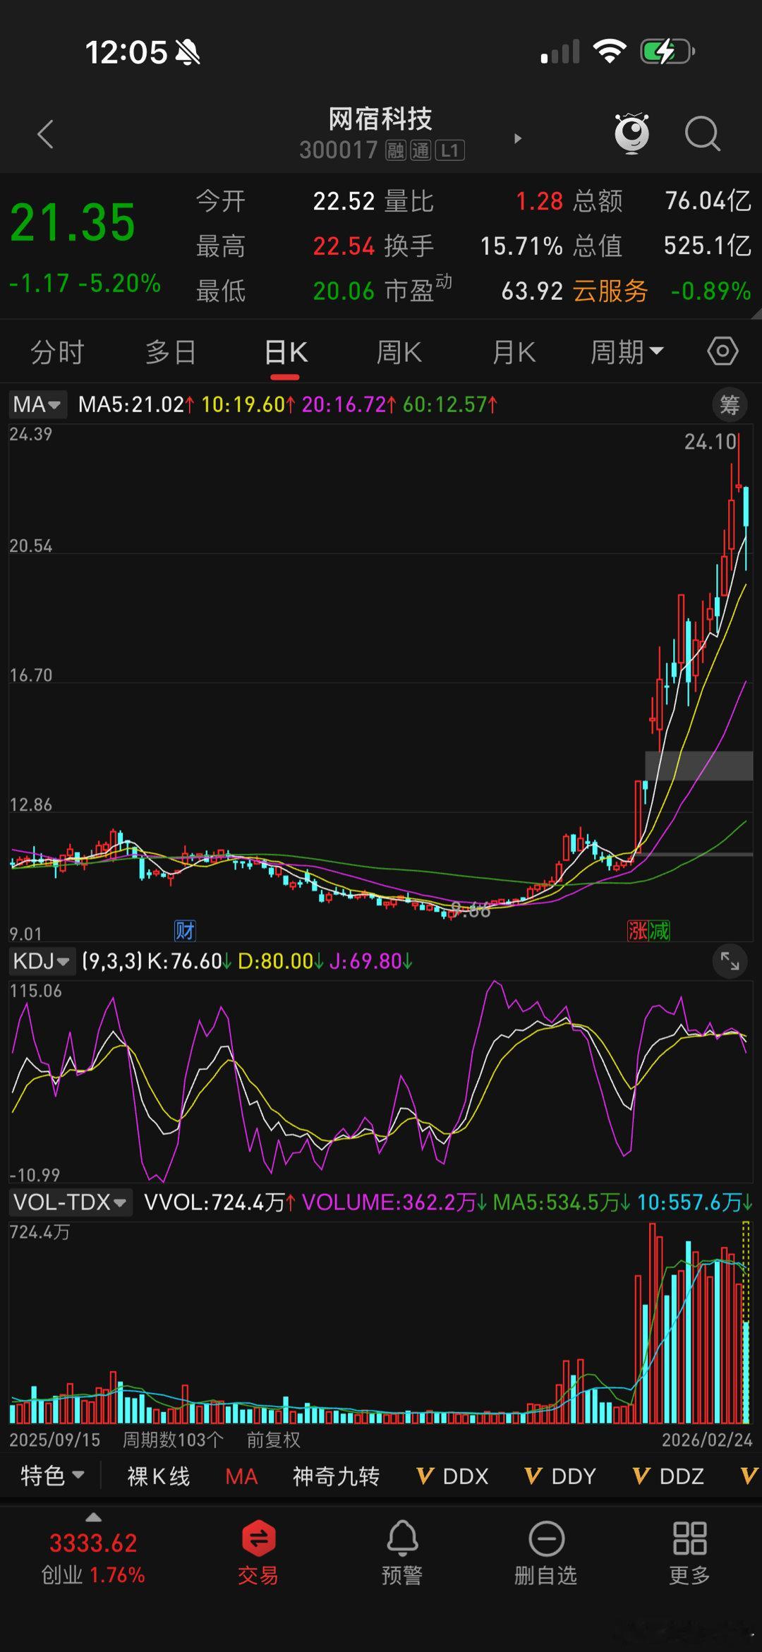Tap the 总值 525.1亿 value
Screen dimensions: 762x1652
pos(707,246)
